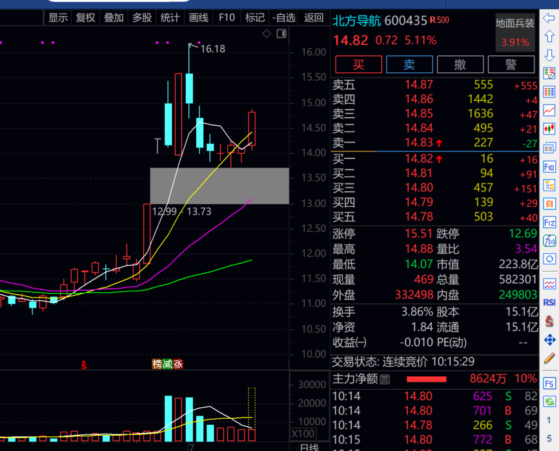The image size is (559, 451).
Task: Click the 榜 tag under the chart
Action: pyautogui.click(x=157, y=364)
